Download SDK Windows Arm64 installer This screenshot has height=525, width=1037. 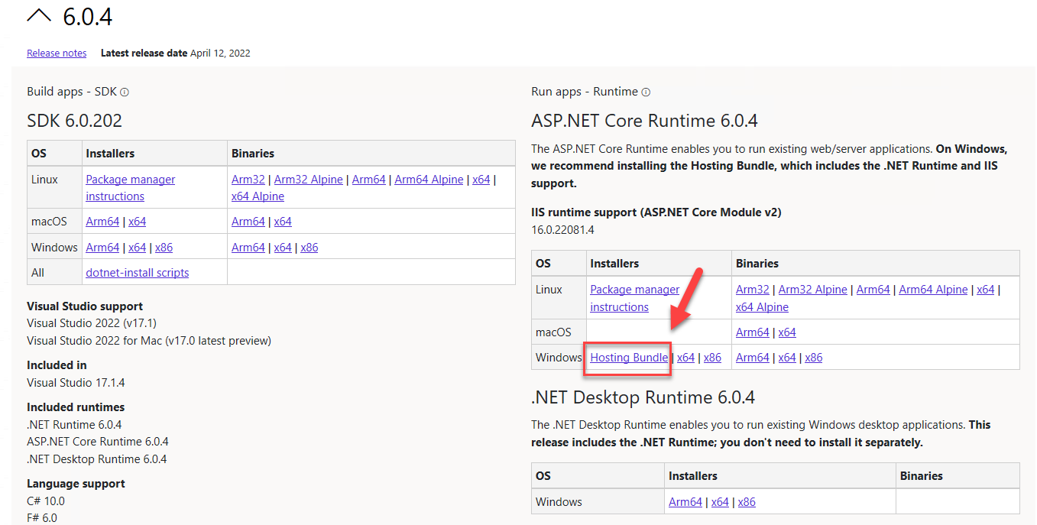click(x=102, y=248)
